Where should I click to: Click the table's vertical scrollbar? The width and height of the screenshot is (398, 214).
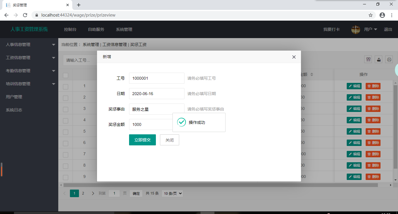395,127
